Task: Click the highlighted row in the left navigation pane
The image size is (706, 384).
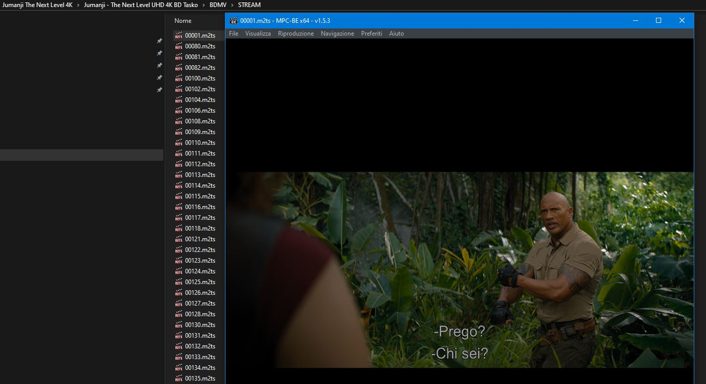Action: 82,155
